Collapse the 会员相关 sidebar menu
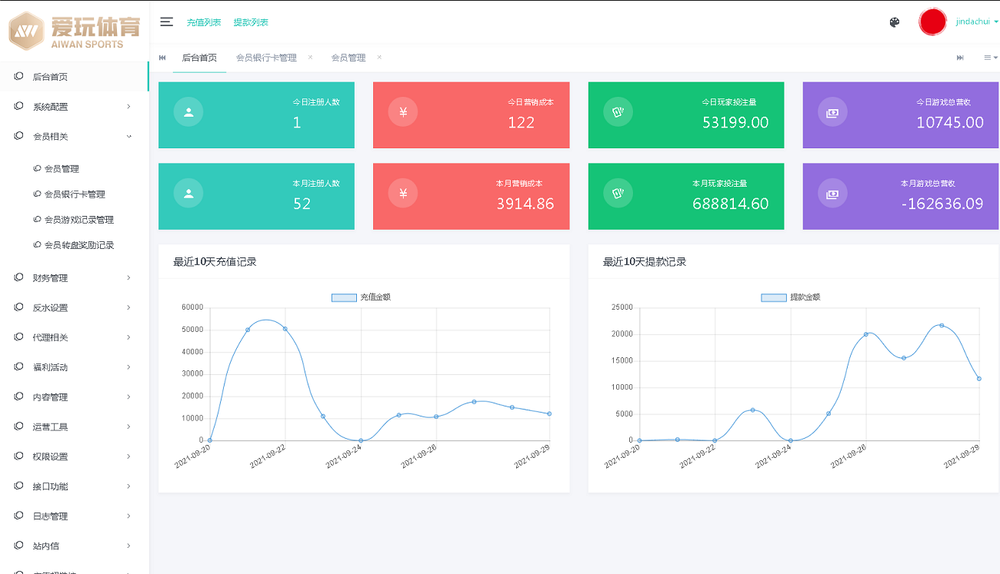 pyautogui.click(x=74, y=137)
